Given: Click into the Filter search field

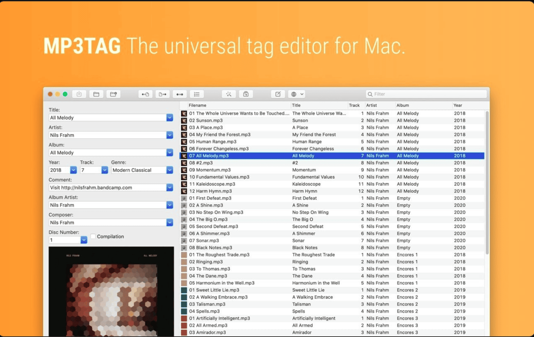Looking at the screenshot, I should coord(427,94).
